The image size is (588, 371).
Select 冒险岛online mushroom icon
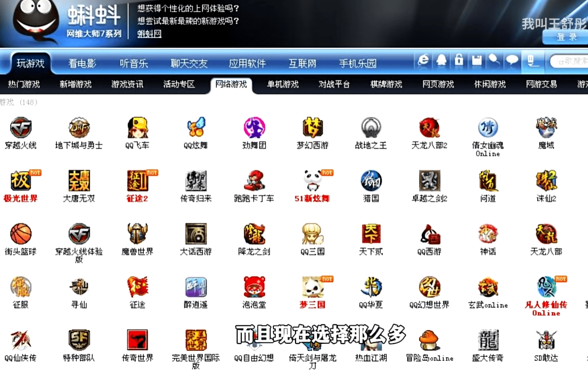[x=429, y=340]
